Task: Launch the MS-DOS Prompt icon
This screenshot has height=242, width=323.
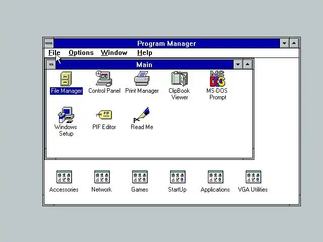Action: point(218,79)
